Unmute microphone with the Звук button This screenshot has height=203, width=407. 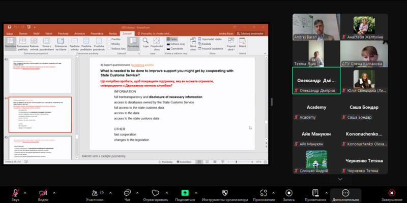click(x=15, y=195)
